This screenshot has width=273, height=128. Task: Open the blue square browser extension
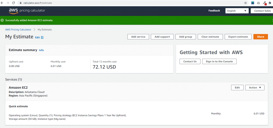click(x=253, y=3)
